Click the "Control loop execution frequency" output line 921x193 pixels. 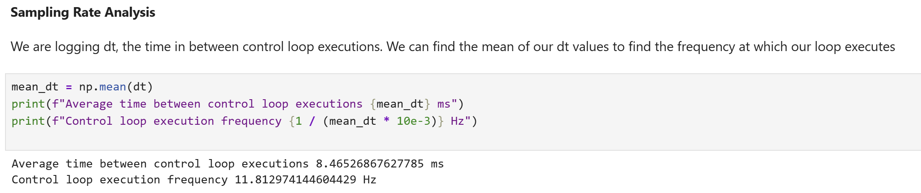click(194, 180)
